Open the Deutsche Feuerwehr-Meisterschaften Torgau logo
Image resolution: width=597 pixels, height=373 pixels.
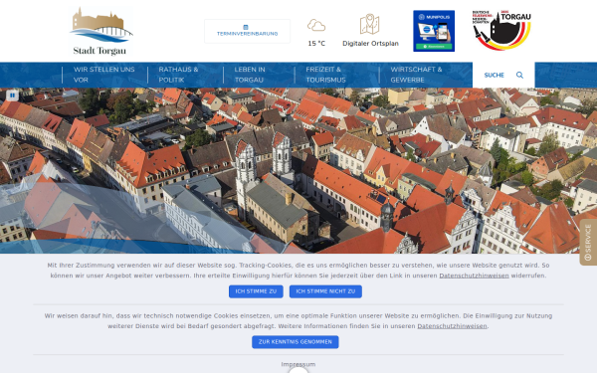501,31
